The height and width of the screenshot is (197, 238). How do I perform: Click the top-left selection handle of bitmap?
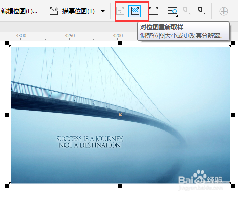[7, 43]
